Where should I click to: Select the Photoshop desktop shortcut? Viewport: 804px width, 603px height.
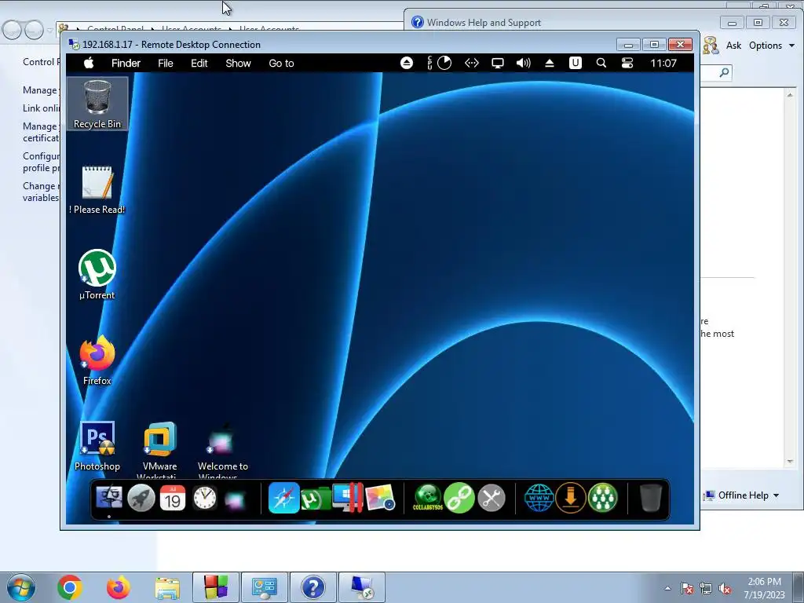pyautogui.click(x=97, y=446)
